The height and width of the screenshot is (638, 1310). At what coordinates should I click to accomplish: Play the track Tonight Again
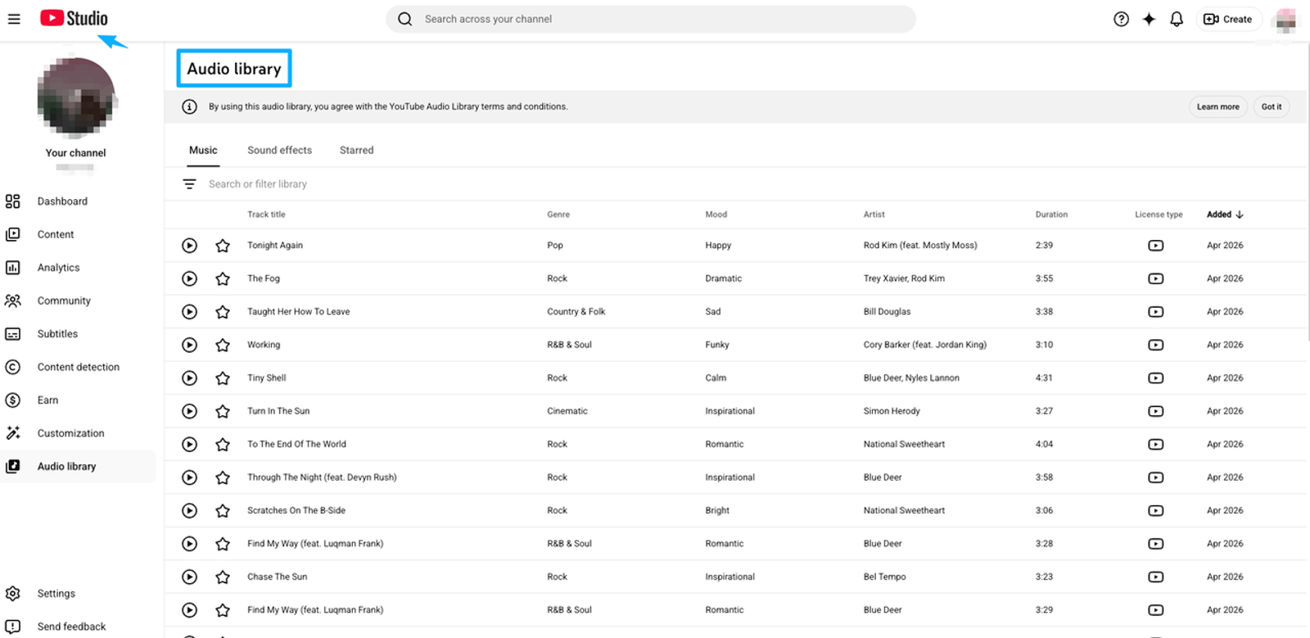pyautogui.click(x=189, y=246)
